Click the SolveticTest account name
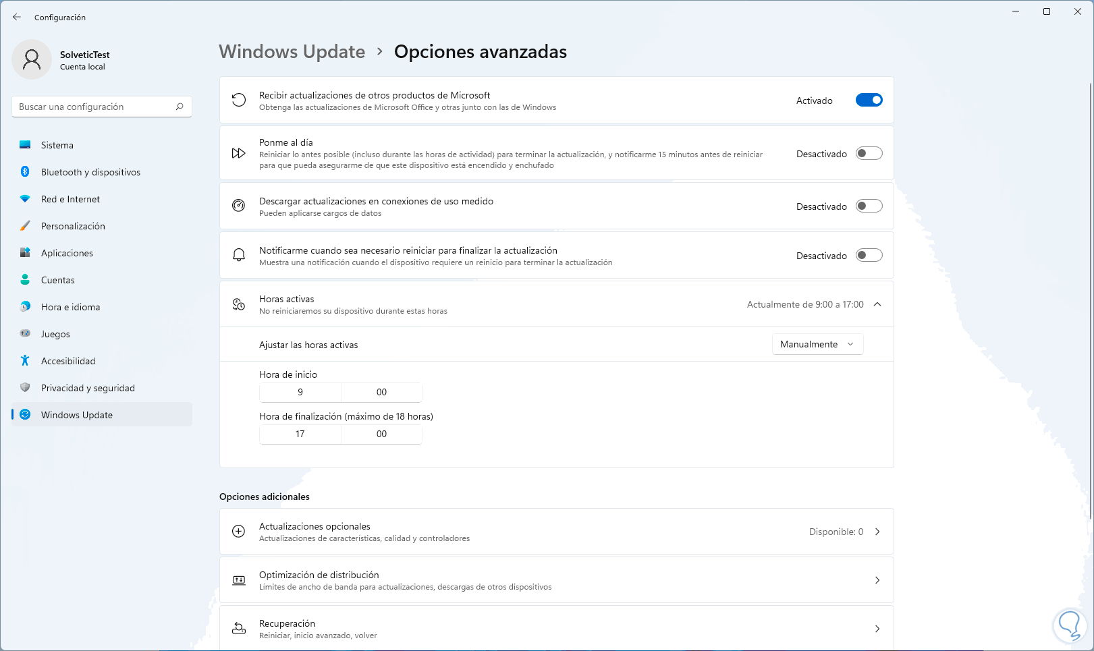 tap(84, 55)
